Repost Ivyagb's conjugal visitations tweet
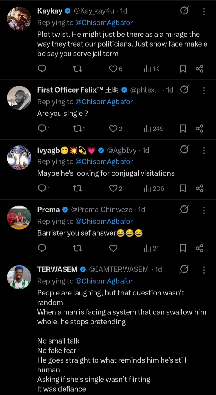 [x=78, y=188]
